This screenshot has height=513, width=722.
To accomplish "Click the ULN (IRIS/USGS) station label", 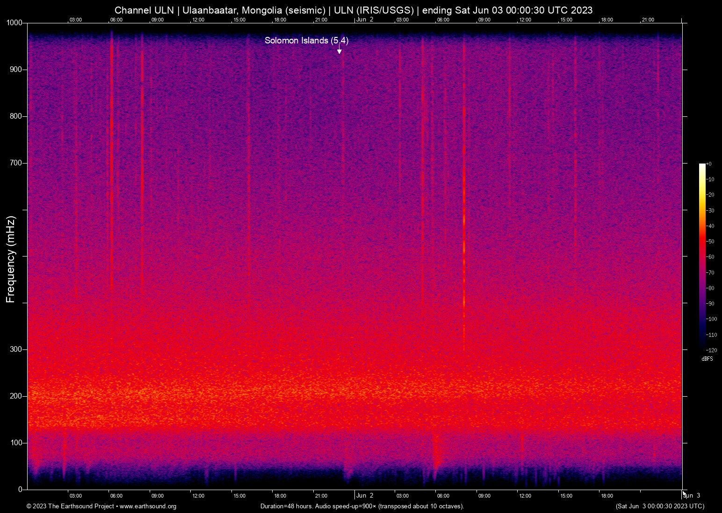I will pyautogui.click(x=374, y=10).
